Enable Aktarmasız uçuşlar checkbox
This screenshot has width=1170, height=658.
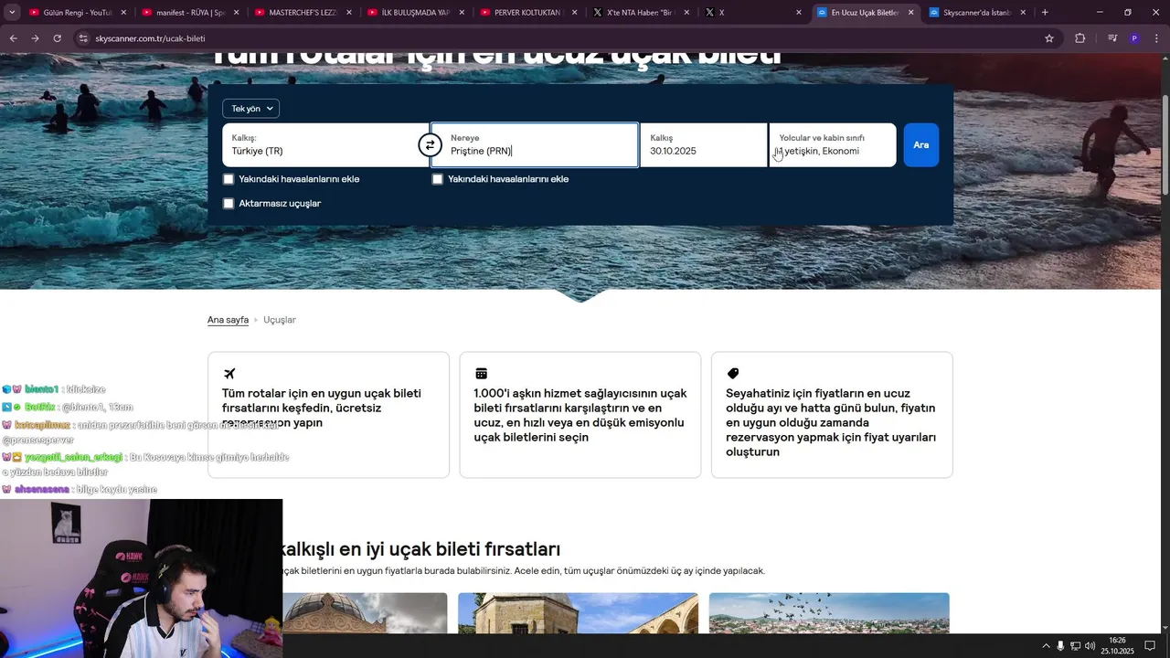(x=229, y=203)
